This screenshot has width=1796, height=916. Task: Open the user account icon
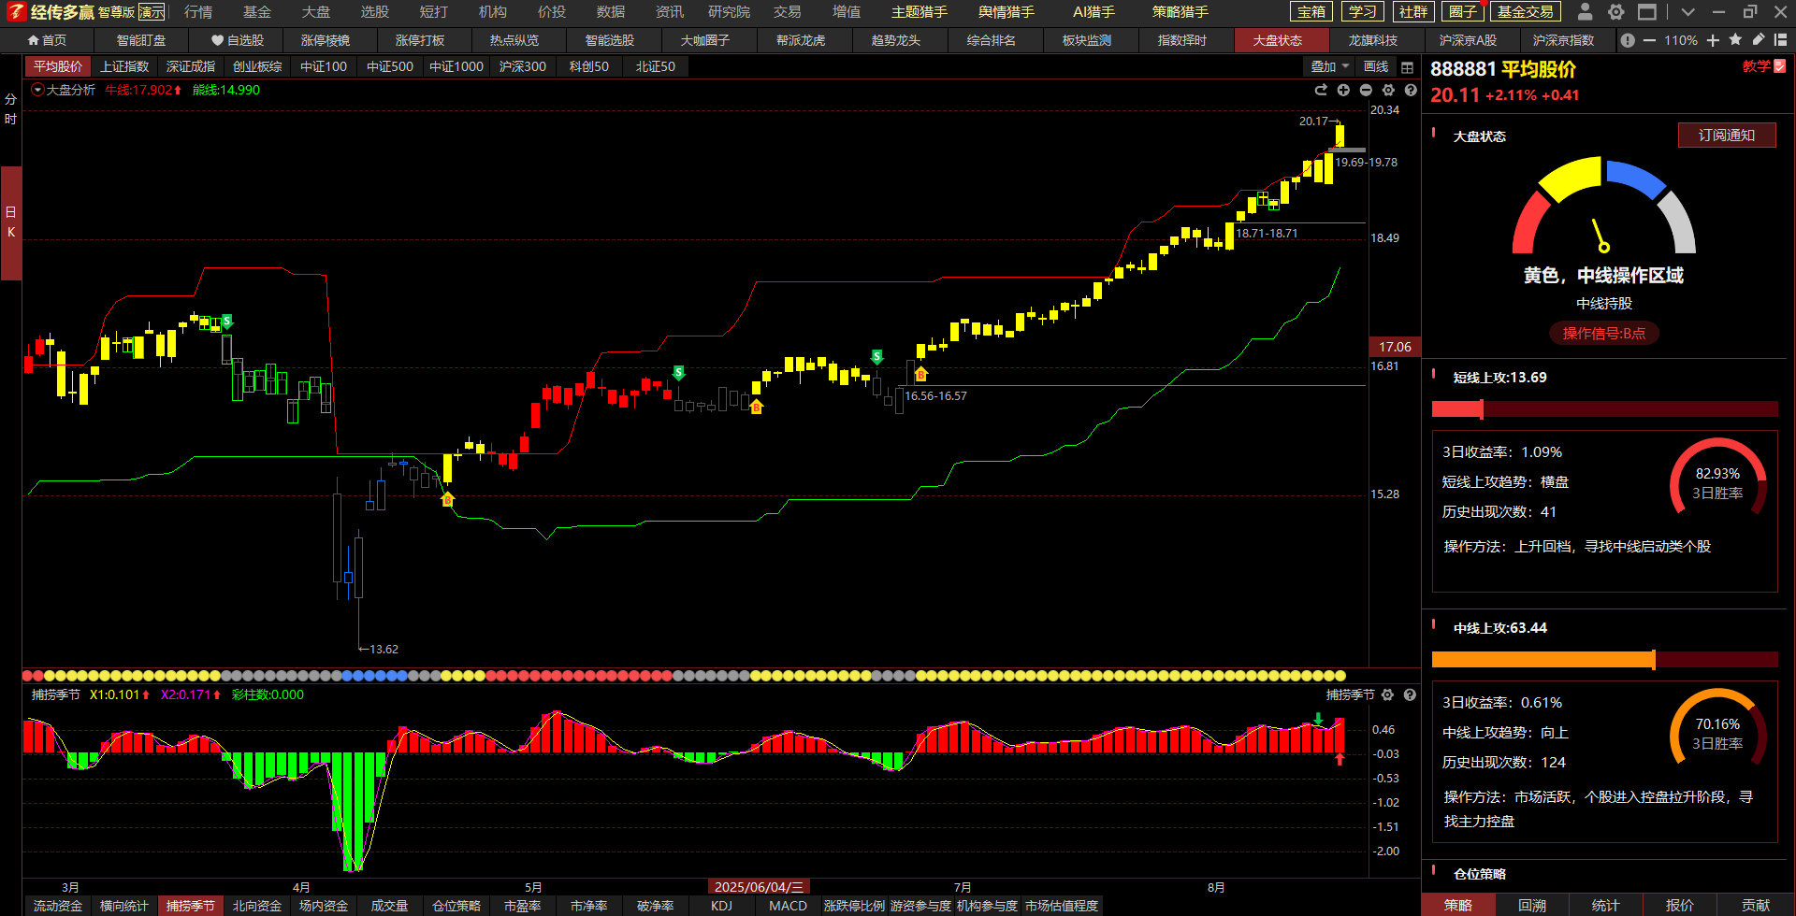(1585, 12)
